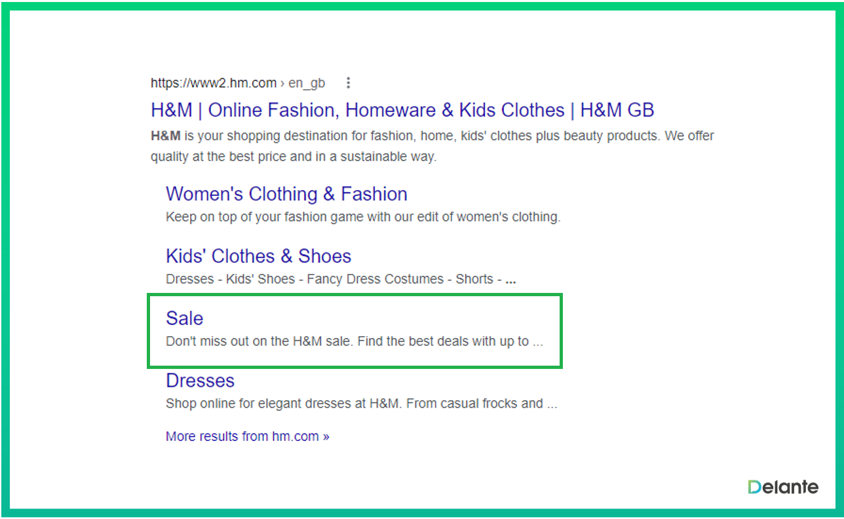The width and height of the screenshot is (844, 519).
Task: Click 'Shop online for elegant dresses' snippet
Action: (361, 404)
